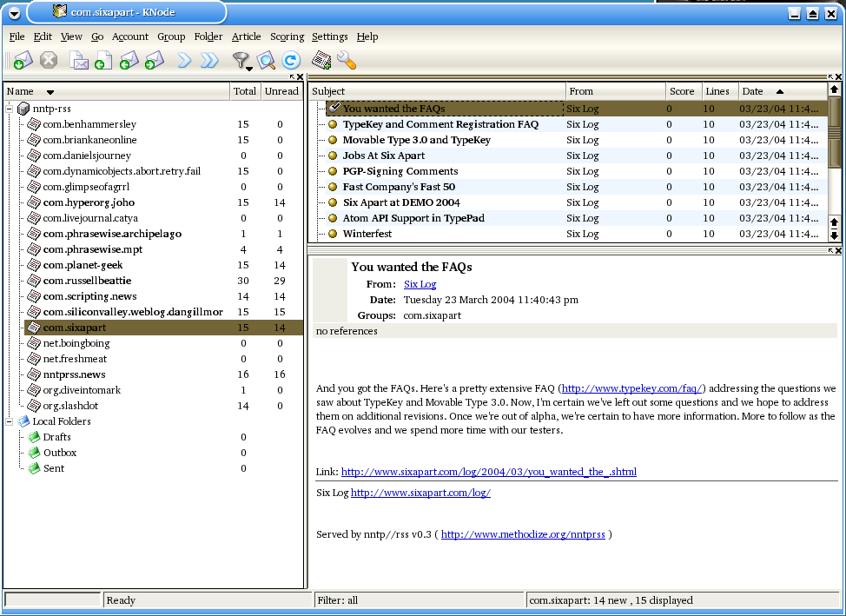Open the configure KNode wrench icon
Viewport: 846px width, 616px height.
click(347, 60)
